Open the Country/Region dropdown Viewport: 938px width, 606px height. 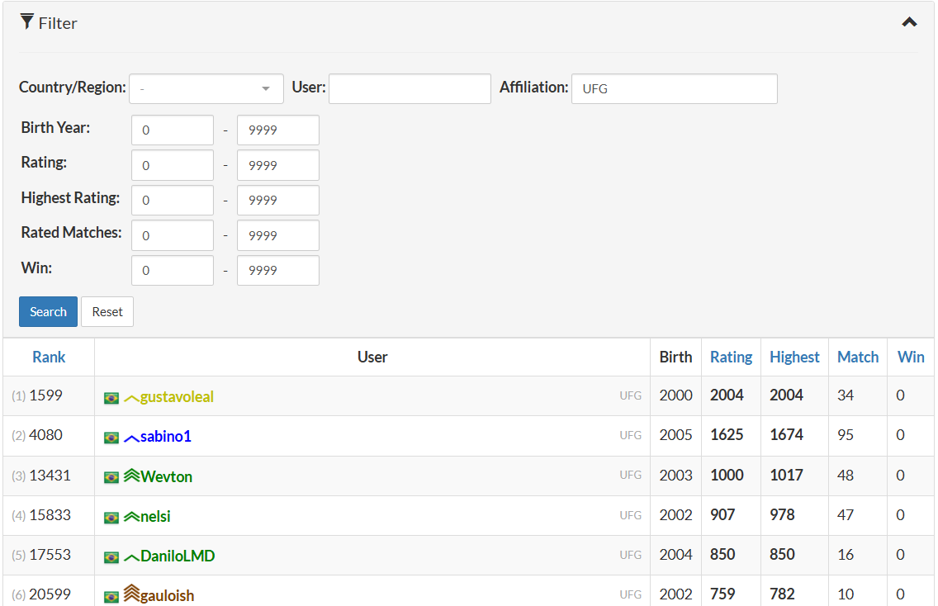click(206, 88)
